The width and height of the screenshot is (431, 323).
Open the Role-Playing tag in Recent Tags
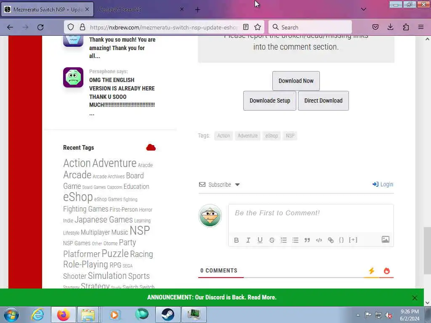point(85,264)
